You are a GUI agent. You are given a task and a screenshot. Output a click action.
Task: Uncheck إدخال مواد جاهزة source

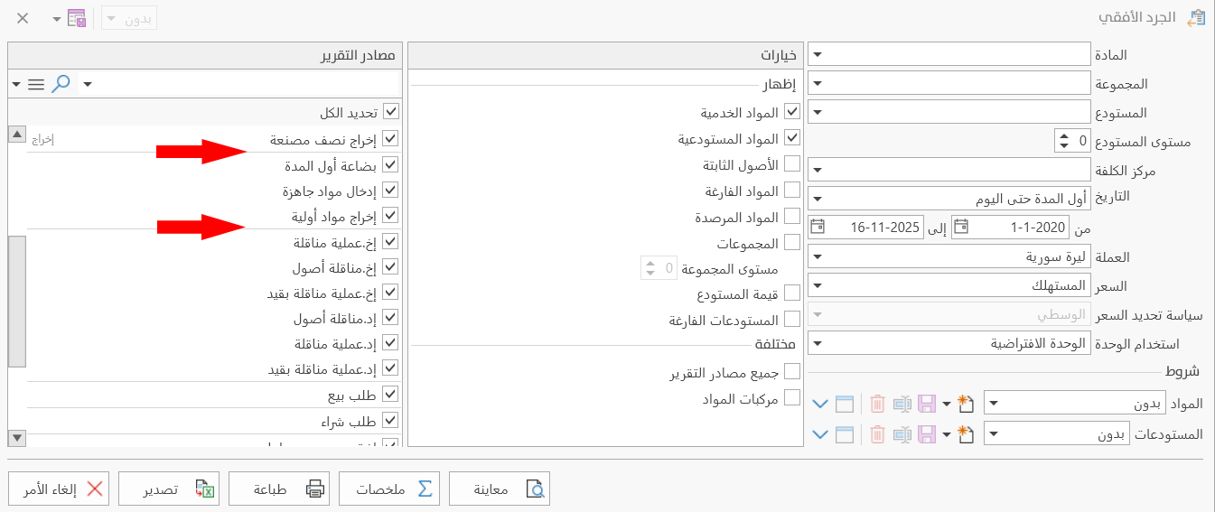click(x=390, y=191)
